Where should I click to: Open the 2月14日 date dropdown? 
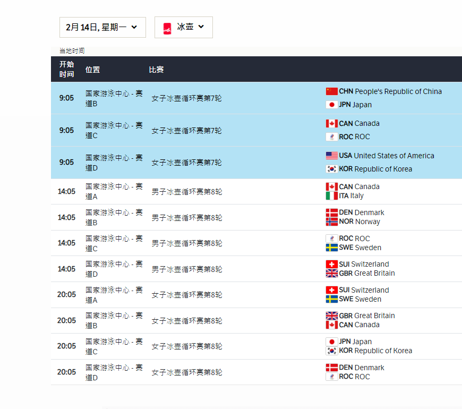tap(102, 27)
